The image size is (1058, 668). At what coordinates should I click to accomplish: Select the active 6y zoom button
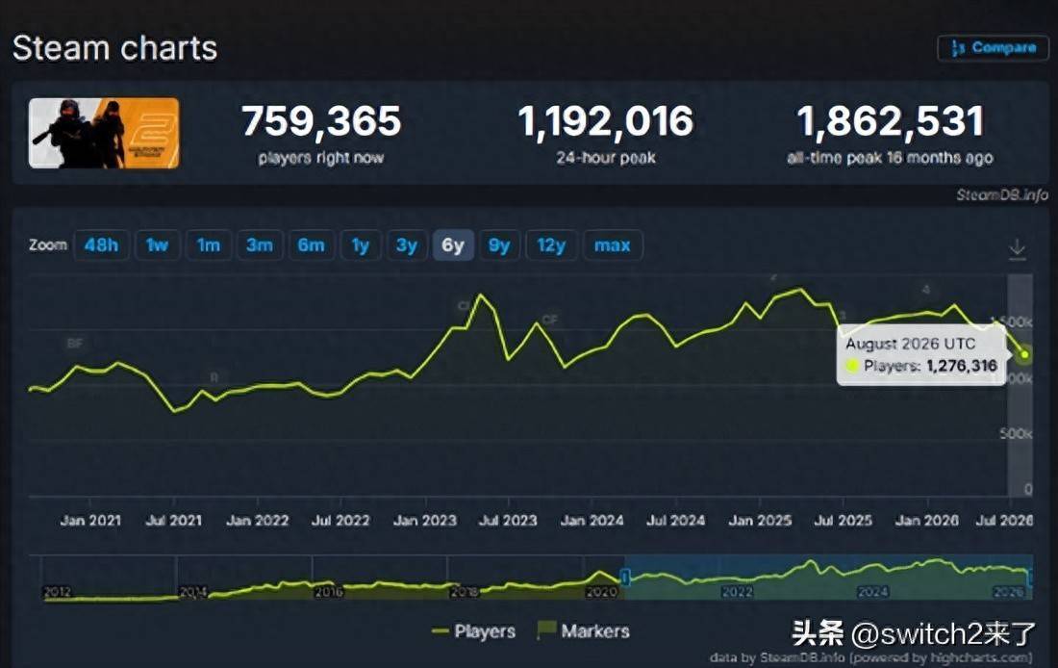tap(453, 245)
